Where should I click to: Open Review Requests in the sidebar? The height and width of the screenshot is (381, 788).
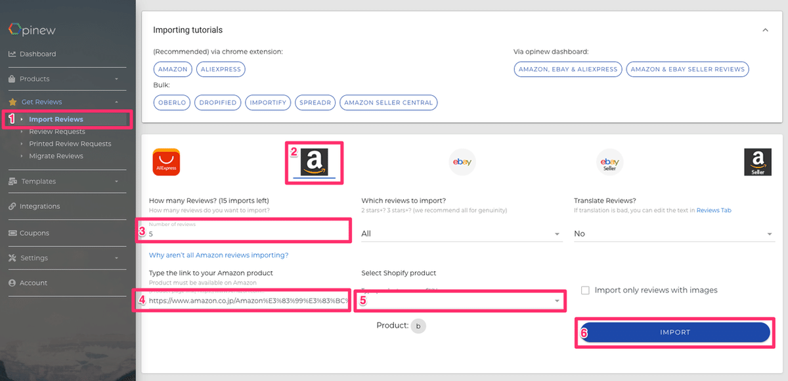(57, 131)
